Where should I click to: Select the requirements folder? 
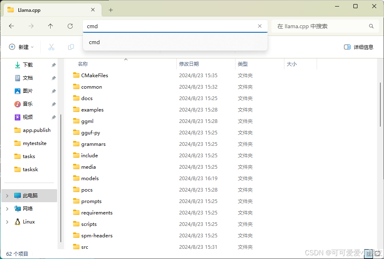point(93,213)
